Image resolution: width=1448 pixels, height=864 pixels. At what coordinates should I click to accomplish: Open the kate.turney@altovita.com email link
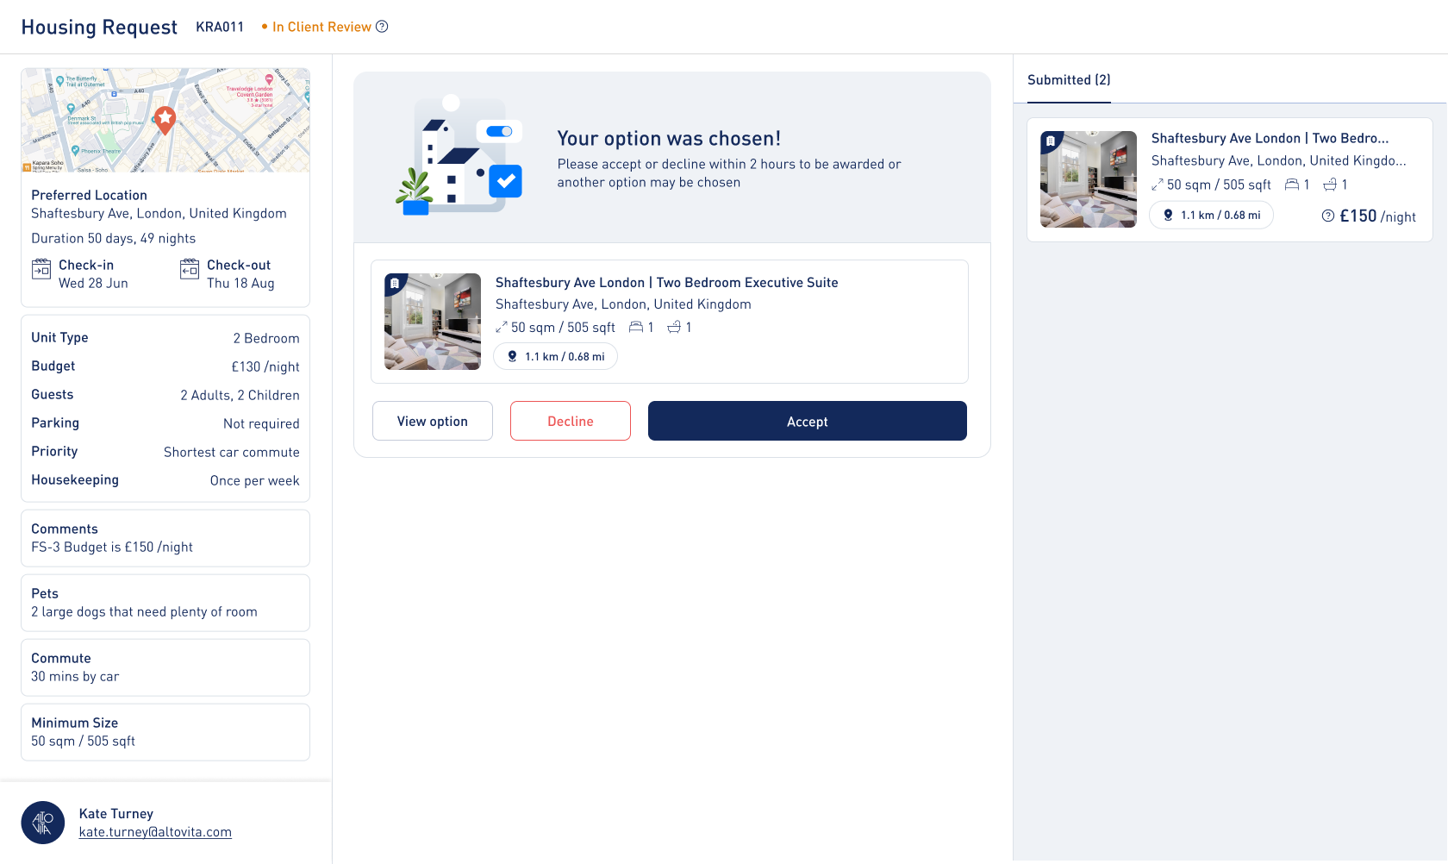tap(155, 832)
